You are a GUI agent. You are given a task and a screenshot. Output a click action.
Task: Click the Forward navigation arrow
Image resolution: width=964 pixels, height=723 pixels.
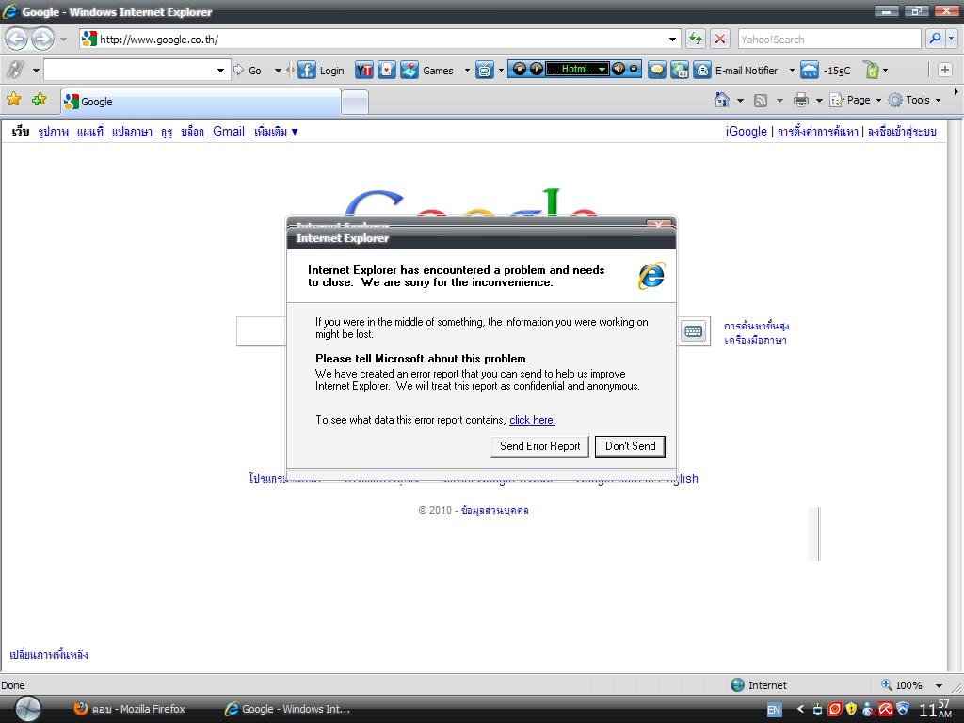pos(42,40)
